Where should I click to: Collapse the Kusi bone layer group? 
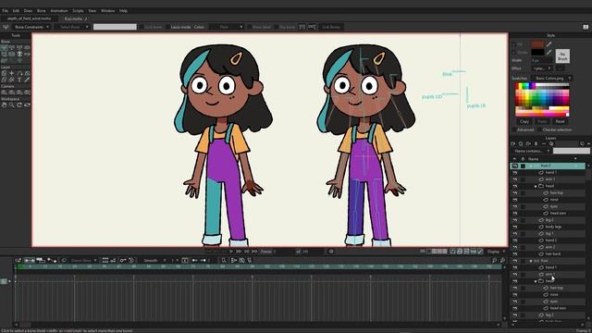coord(530,261)
